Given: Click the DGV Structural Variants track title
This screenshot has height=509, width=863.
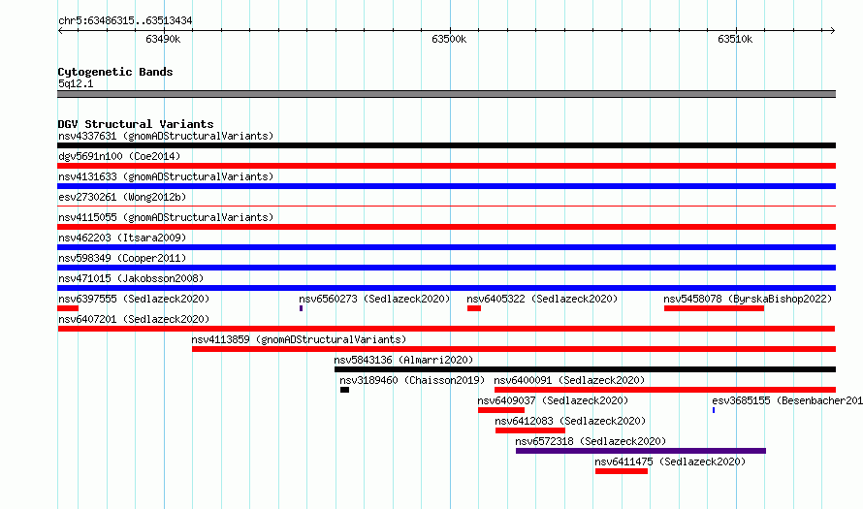Looking at the screenshot, I should pos(136,124).
